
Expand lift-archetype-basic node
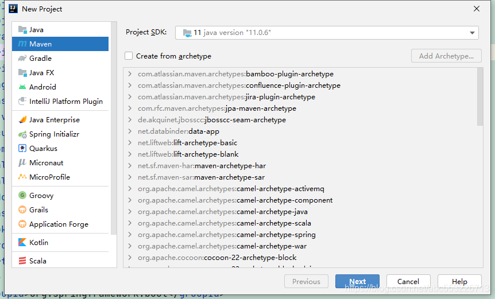click(x=130, y=142)
